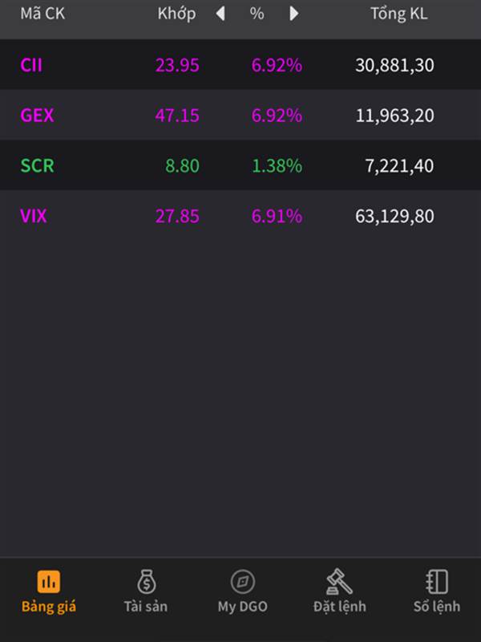Select the SCR stock symbol
This screenshot has height=642, width=481.
point(37,166)
